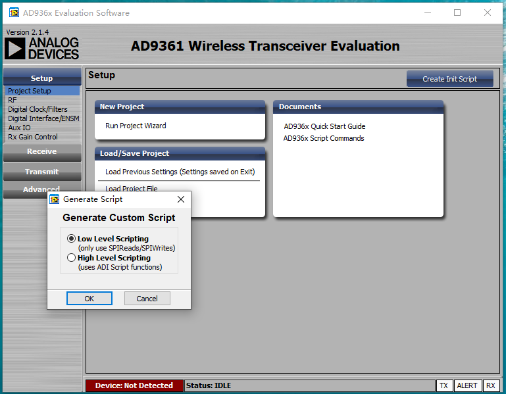Click the New Project panel header
506x394 pixels.
tap(180, 107)
